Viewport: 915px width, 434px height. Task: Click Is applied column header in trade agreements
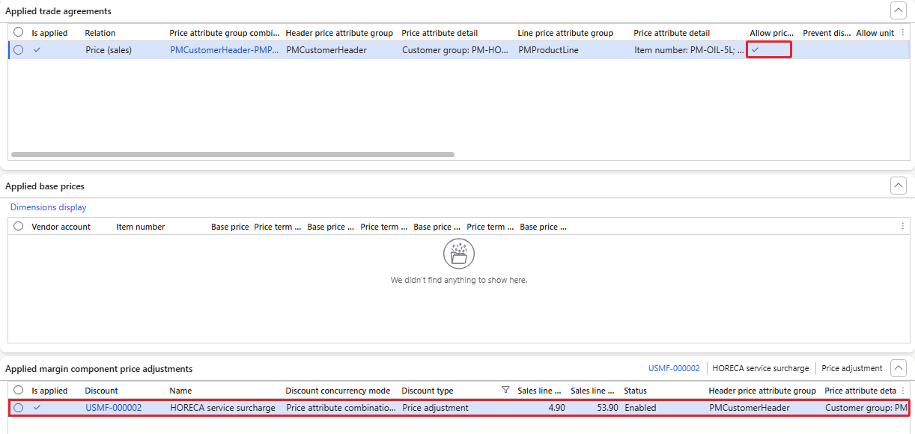(49, 33)
